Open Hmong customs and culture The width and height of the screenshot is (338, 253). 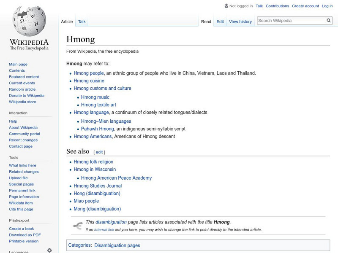tap(102, 88)
